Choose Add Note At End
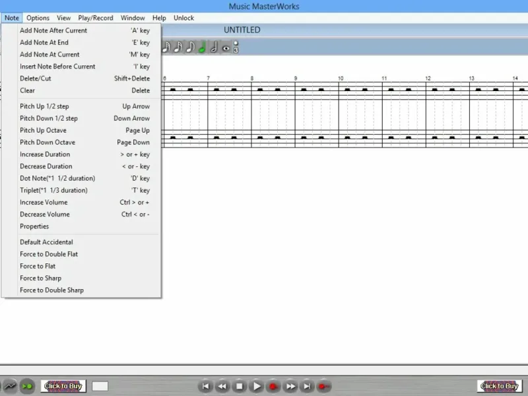 click(81, 42)
